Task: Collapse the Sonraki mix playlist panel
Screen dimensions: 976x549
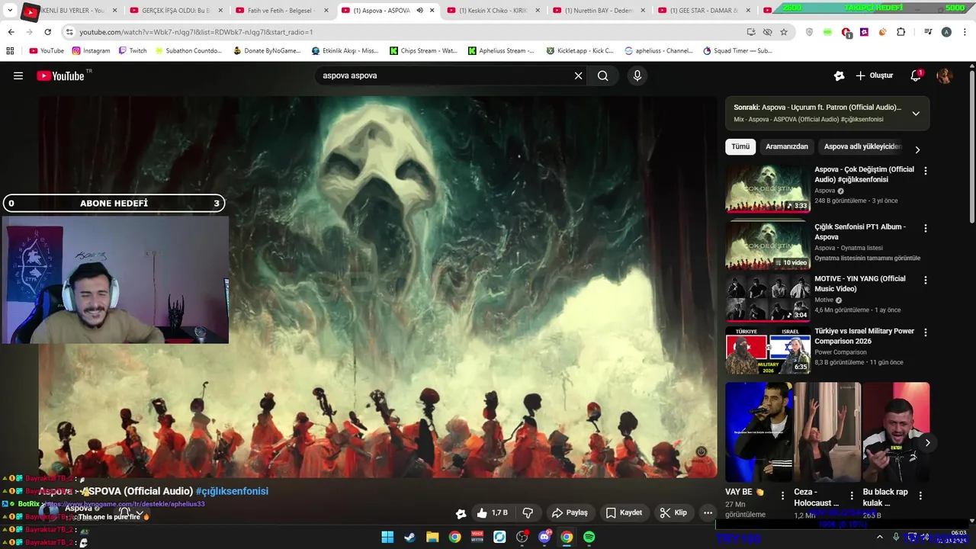Action: click(x=916, y=113)
